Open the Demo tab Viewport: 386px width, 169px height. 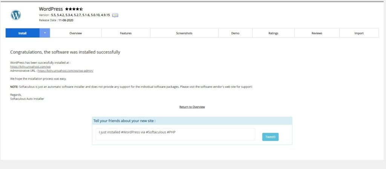click(235, 33)
